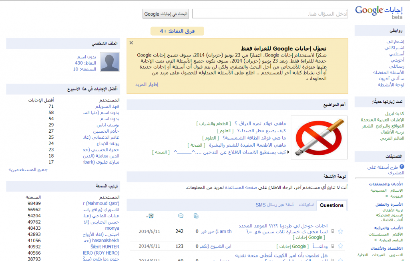Expand more games and entertainment categories chevron
The width and height of the screenshot is (410, 261).
coord(376,240)
